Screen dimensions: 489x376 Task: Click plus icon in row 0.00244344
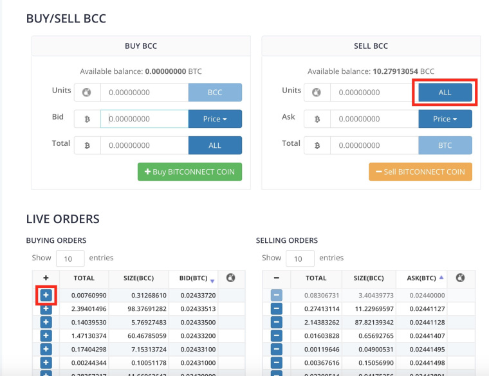46,363
